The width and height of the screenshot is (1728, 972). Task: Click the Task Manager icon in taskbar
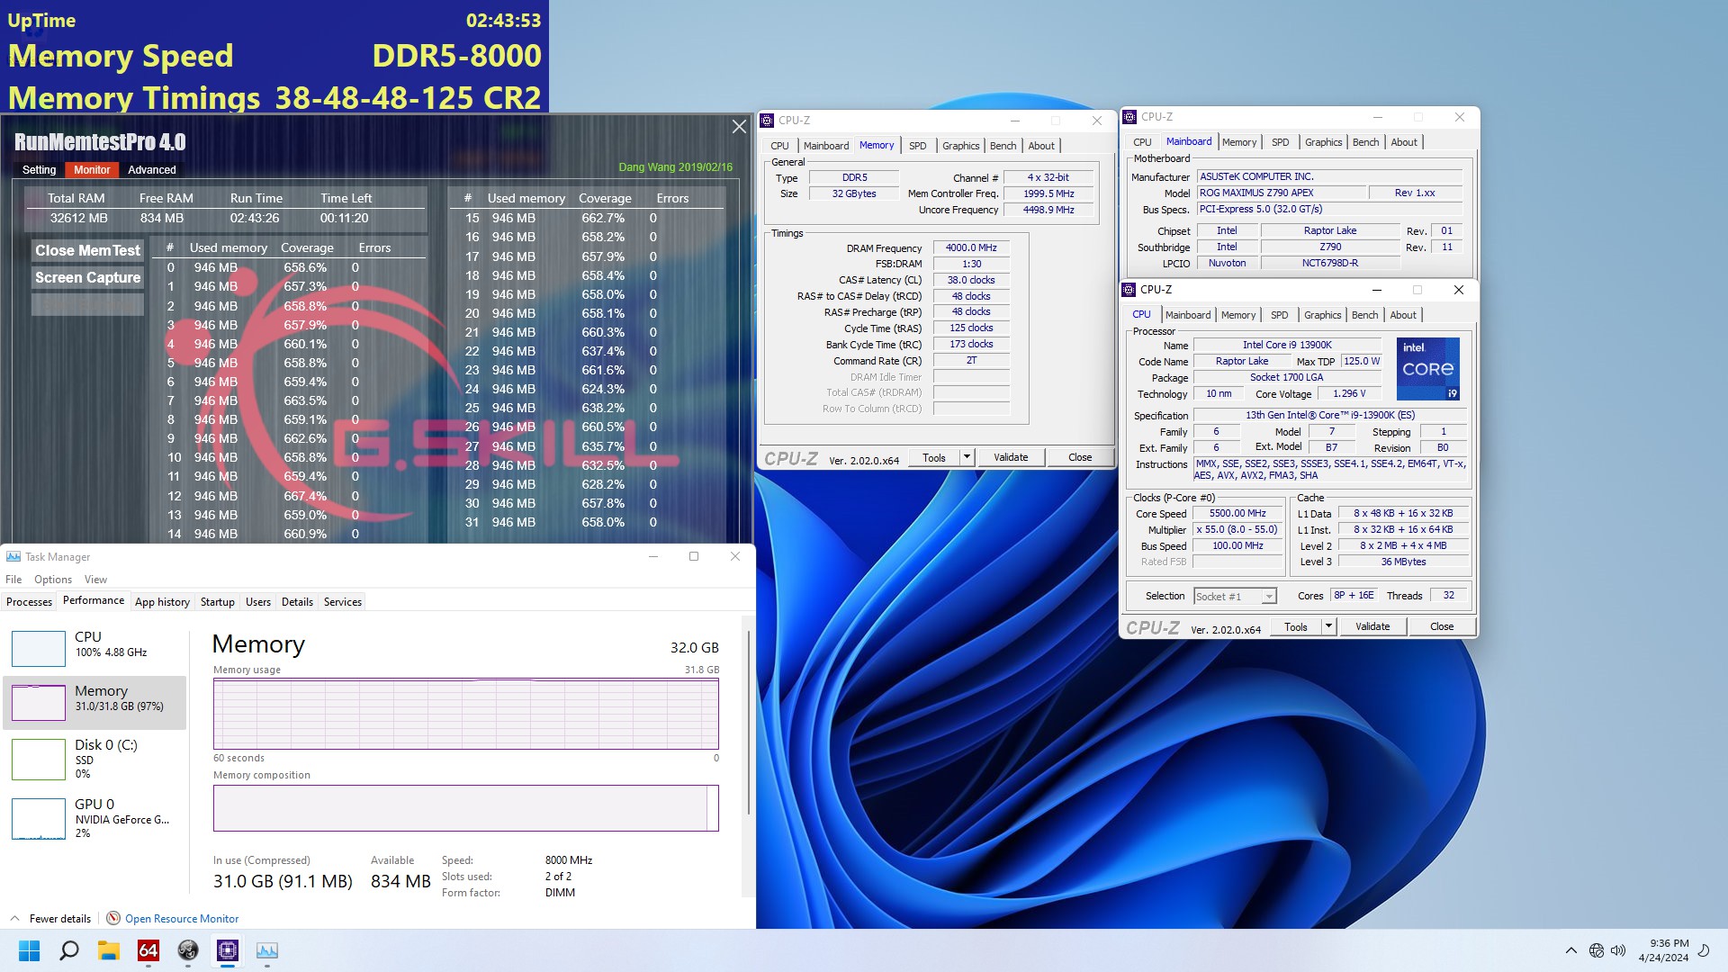[x=267, y=950]
